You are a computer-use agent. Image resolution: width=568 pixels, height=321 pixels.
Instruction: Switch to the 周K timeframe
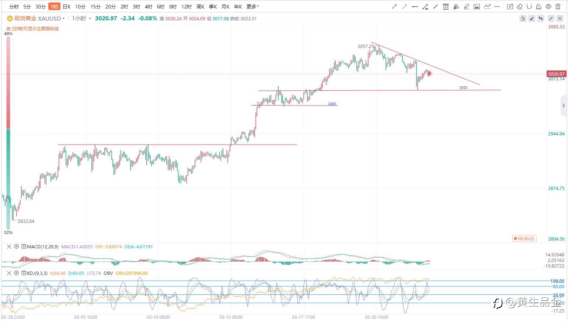[200, 7]
